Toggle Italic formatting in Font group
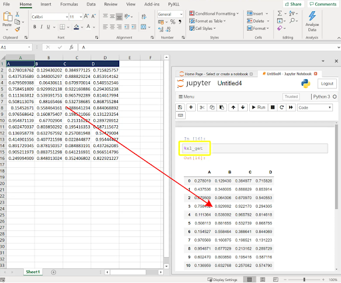 tap(41, 27)
